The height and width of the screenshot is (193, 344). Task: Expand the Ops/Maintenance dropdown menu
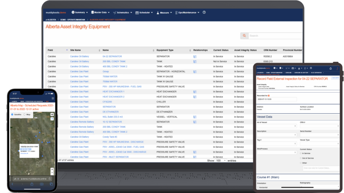[x=187, y=12]
